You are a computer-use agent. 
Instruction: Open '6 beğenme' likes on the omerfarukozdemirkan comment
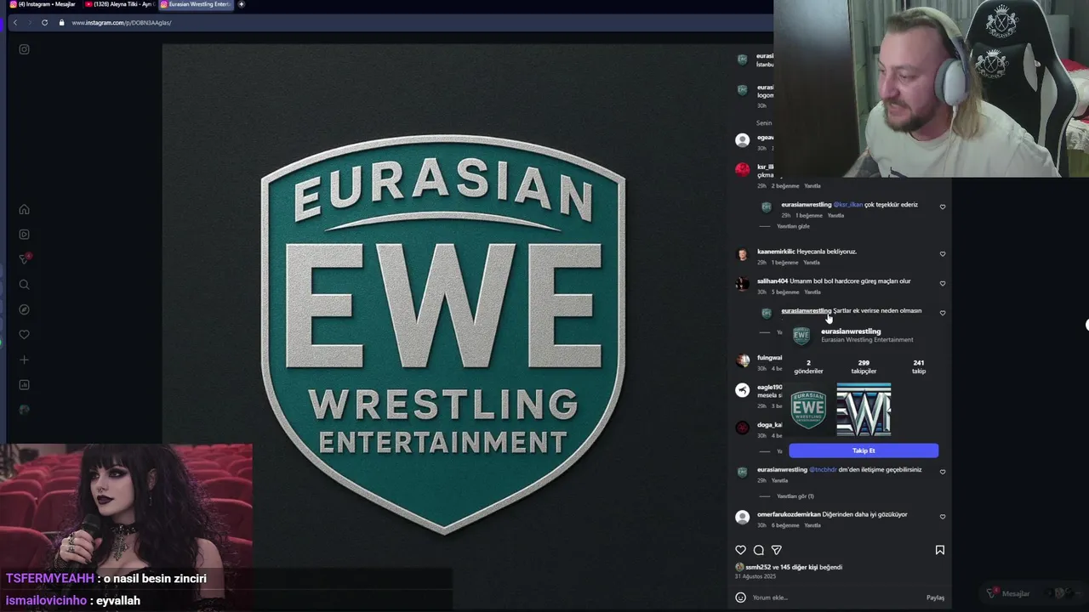pos(785,525)
